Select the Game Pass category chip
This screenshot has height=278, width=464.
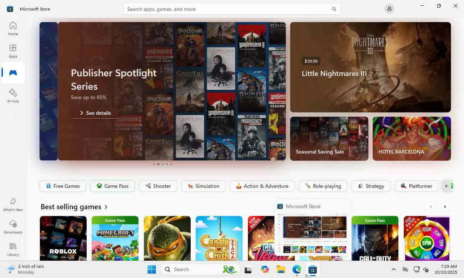(x=112, y=186)
